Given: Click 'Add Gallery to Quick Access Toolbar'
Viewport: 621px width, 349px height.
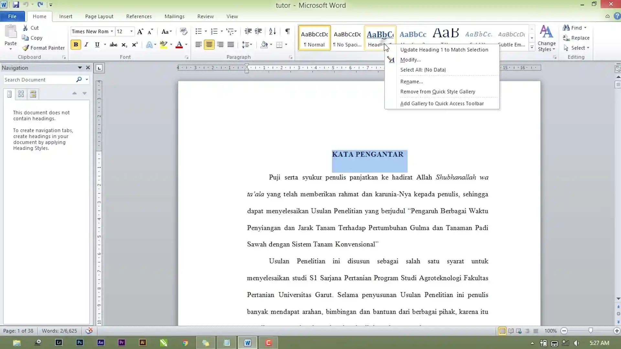Looking at the screenshot, I should 442,103.
